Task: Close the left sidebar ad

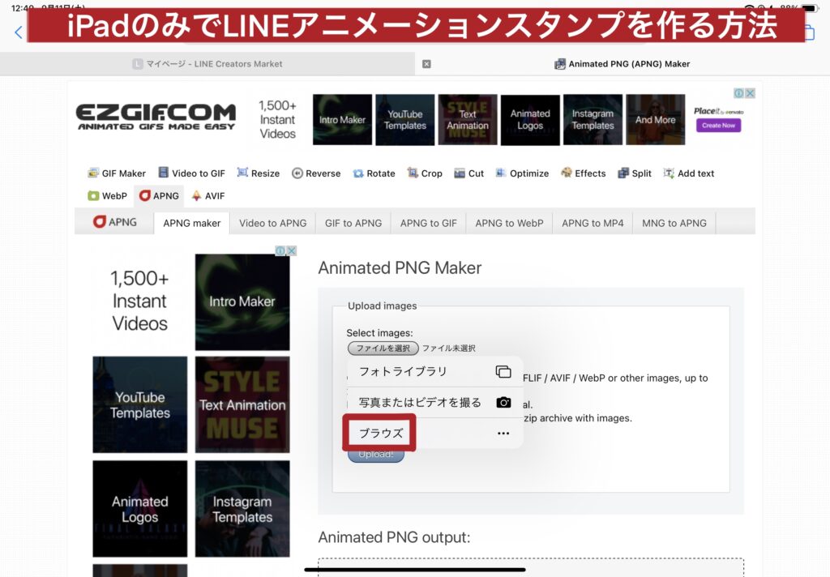Action: pos(291,251)
